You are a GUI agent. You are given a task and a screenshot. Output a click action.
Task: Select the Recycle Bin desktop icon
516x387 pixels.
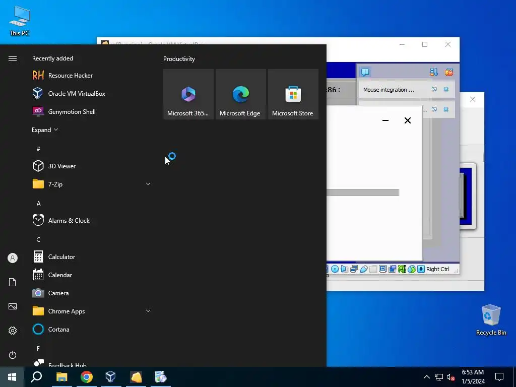[x=491, y=319]
